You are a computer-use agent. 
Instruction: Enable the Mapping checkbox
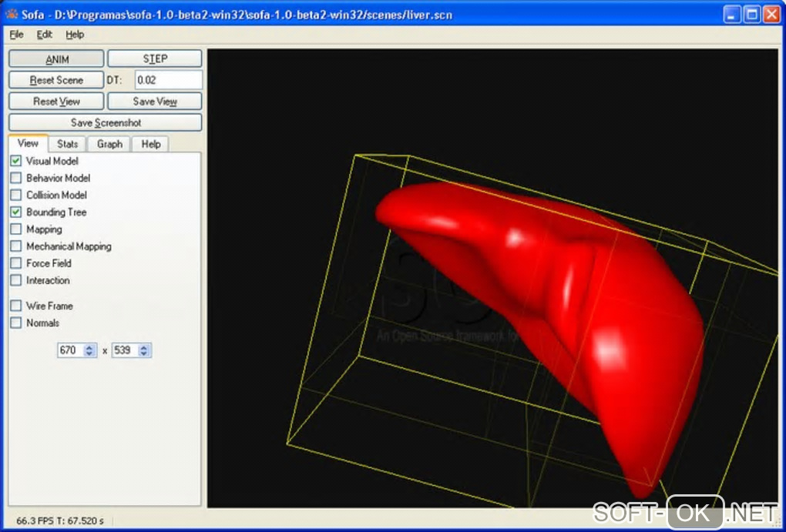(x=16, y=229)
